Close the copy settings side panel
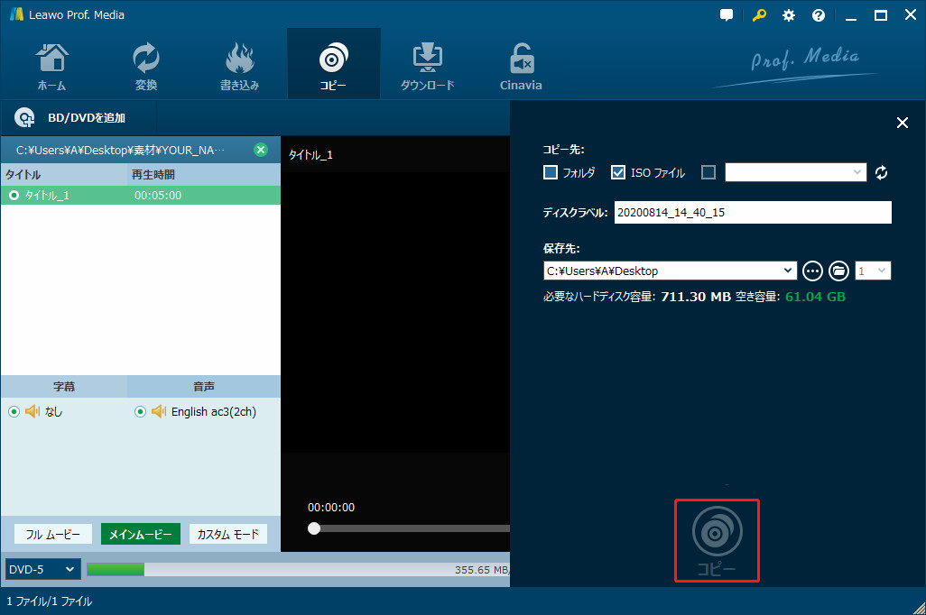 point(903,123)
